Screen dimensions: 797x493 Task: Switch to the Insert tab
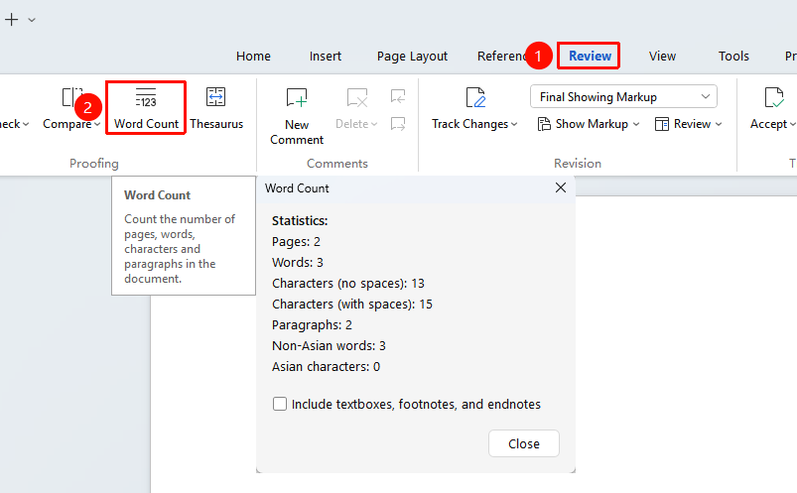tap(326, 56)
